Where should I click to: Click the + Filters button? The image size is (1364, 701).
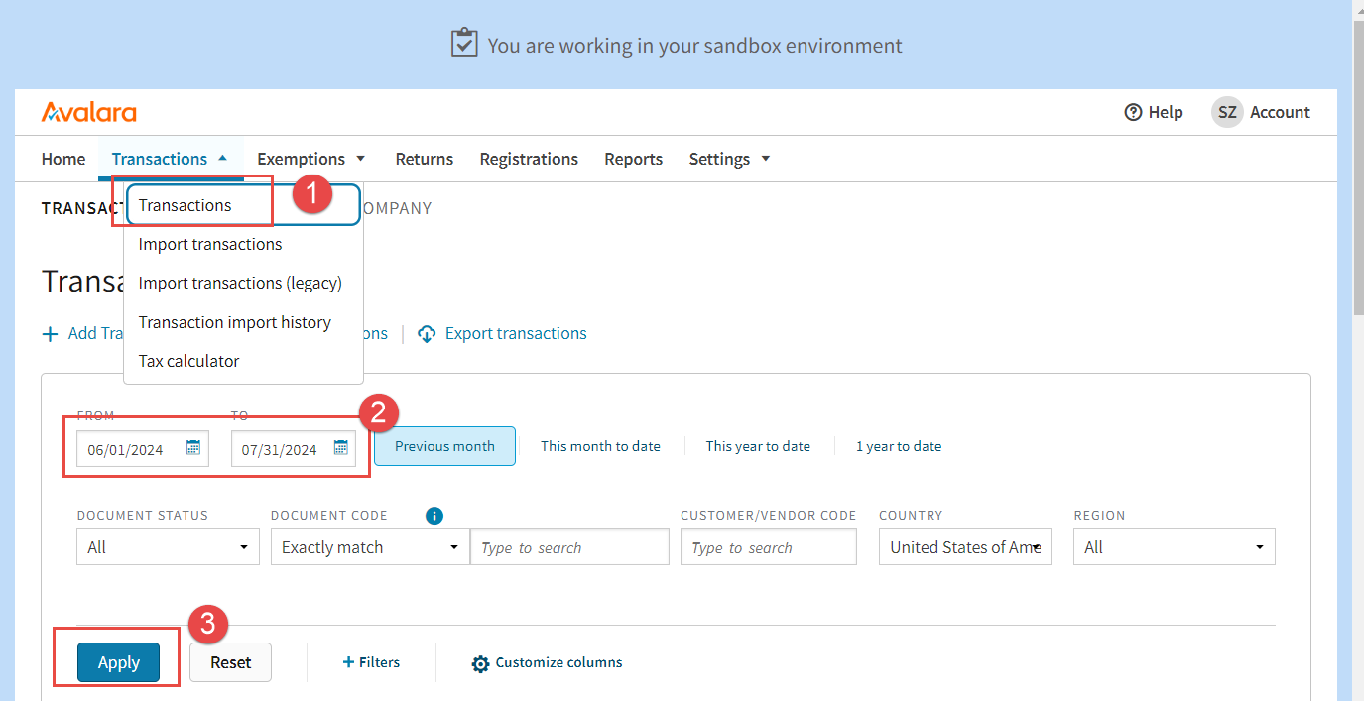371,662
